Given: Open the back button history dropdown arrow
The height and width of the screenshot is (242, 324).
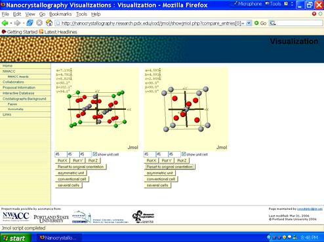Looking at the screenshot, I should [11, 23].
